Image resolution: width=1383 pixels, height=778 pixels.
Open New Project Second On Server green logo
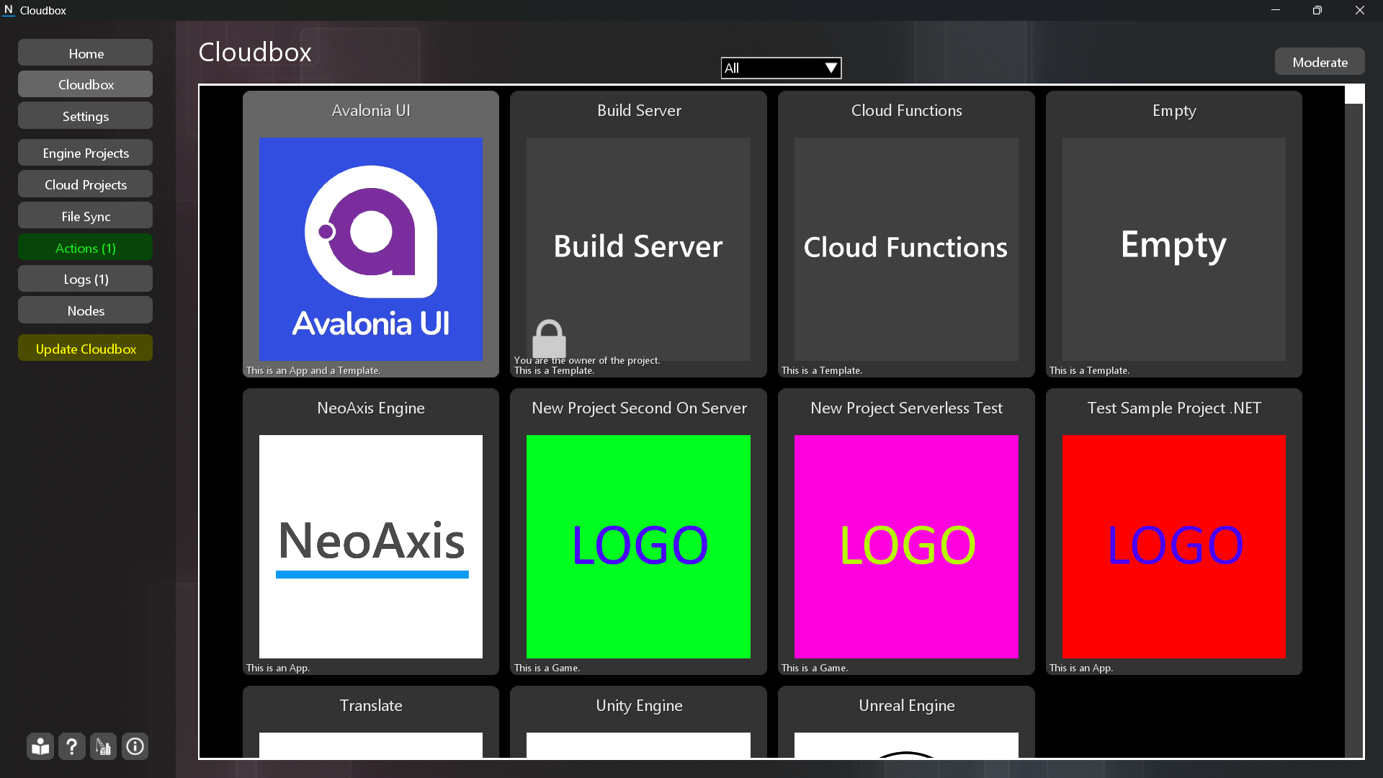[638, 547]
